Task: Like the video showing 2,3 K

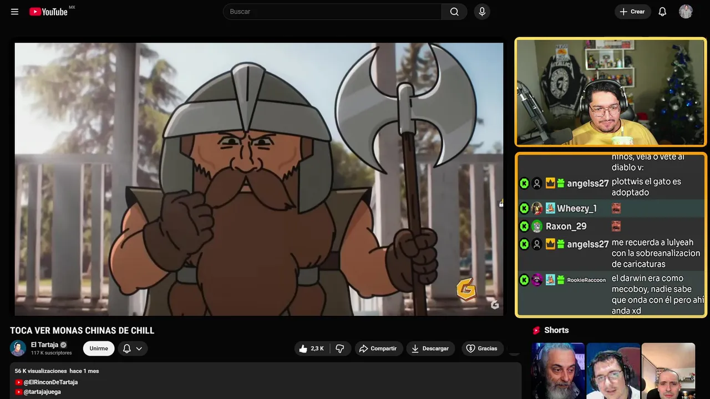Action: tap(311, 349)
